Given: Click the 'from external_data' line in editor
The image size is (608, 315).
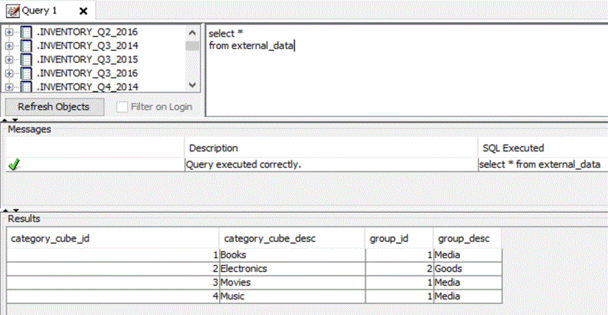Looking at the screenshot, I should click(251, 46).
